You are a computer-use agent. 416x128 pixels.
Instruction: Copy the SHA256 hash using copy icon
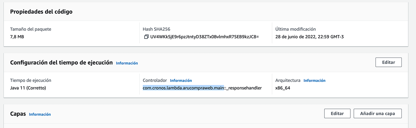(x=146, y=37)
